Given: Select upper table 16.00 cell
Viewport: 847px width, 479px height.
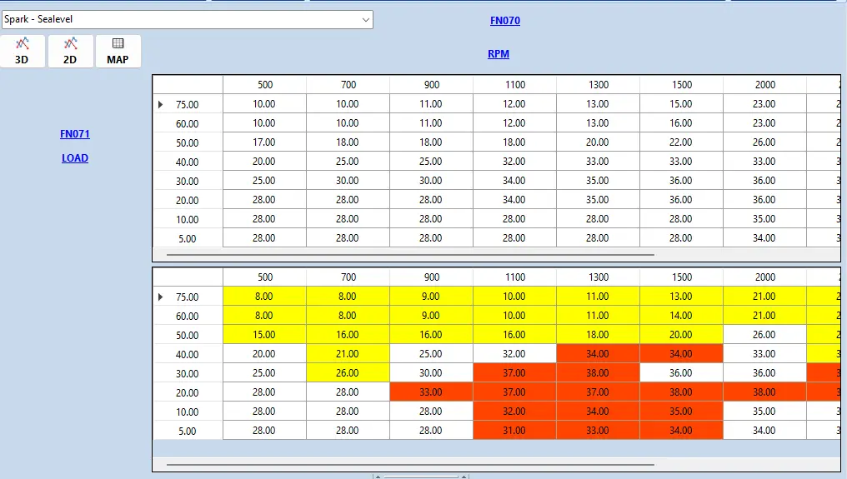Looking at the screenshot, I should coord(682,123).
